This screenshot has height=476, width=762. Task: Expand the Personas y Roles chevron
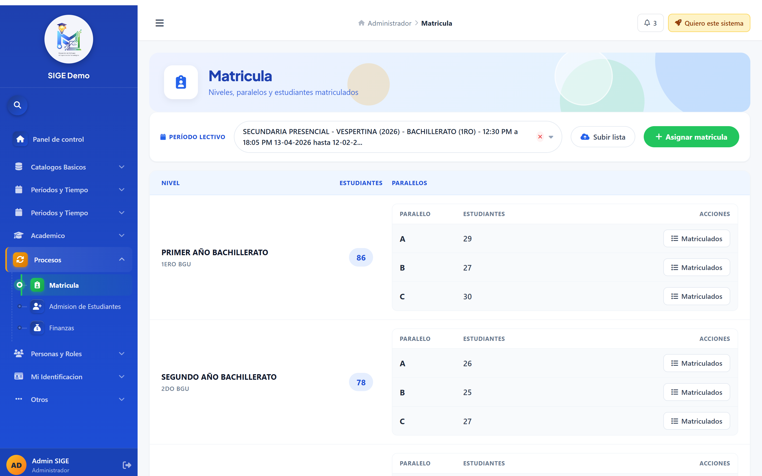122,354
